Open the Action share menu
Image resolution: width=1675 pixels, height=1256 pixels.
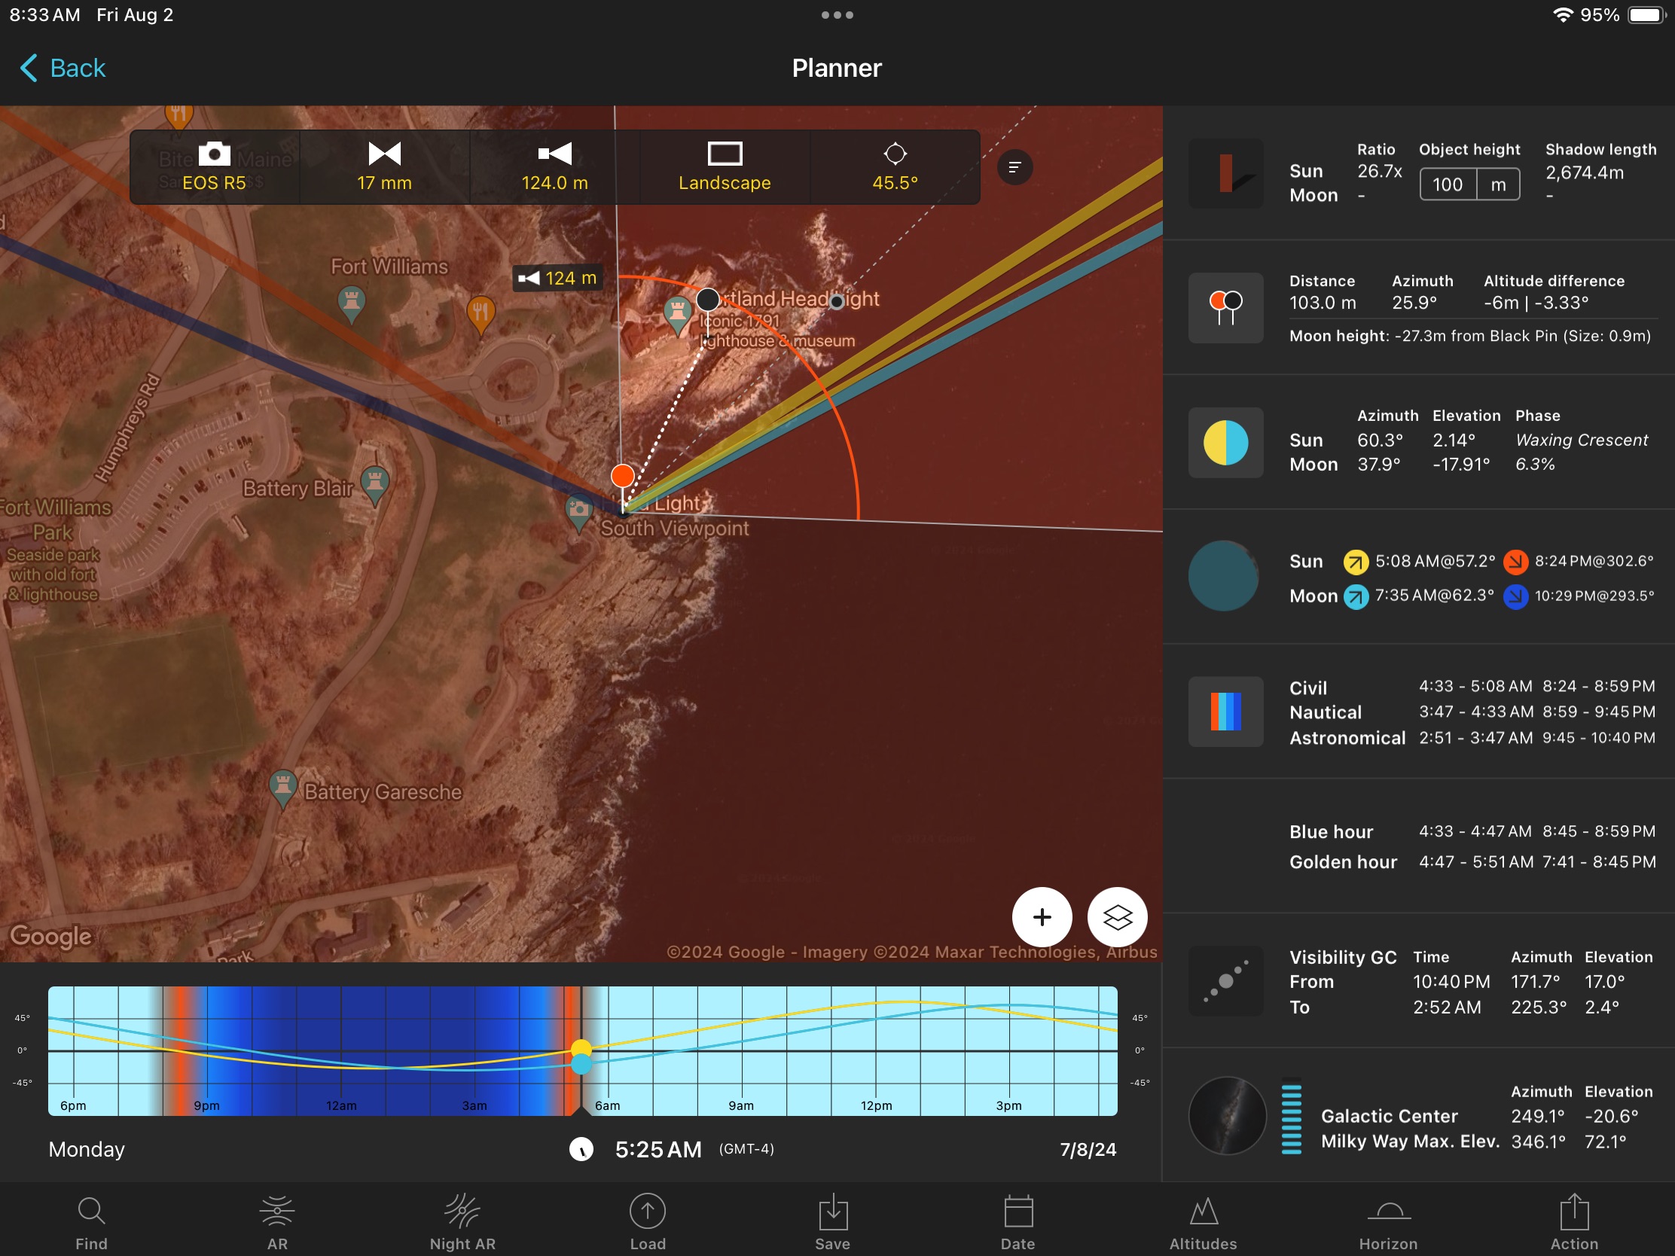click(1573, 1223)
